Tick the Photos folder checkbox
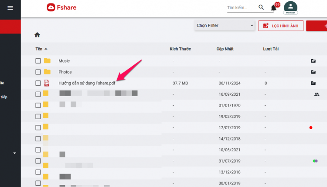327x187 pixels. [x=38, y=72]
